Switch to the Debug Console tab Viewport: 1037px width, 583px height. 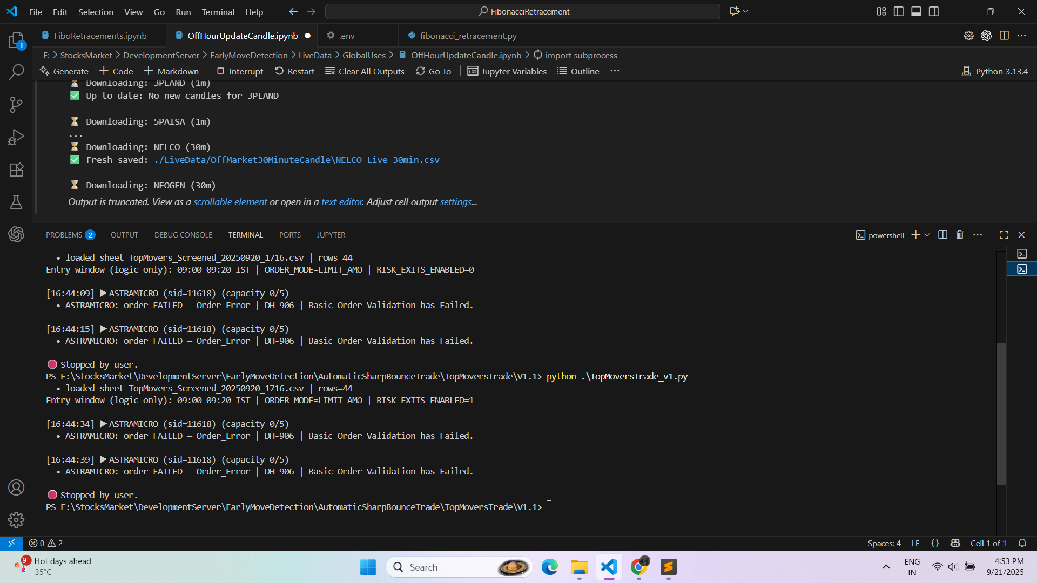click(183, 235)
